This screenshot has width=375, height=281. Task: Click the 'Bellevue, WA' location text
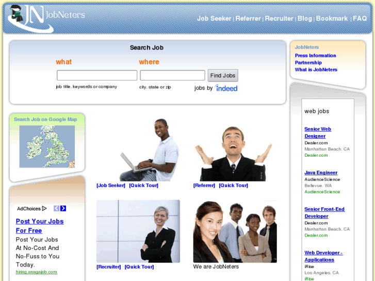click(318, 186)
